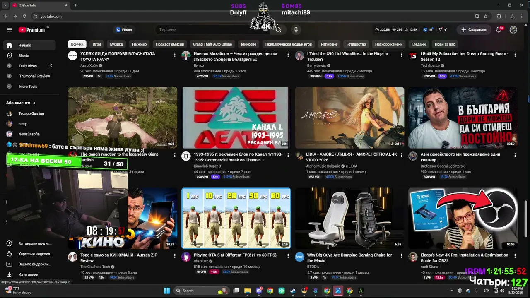Open Изтегляния downloads in sidebar
The image size is (530, 298).
coord(30,274)
